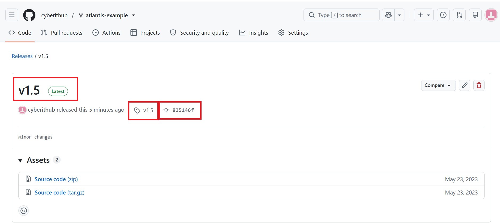Open Copilot chat icon
The image size is (500, 223).
[x=388, y=15]
